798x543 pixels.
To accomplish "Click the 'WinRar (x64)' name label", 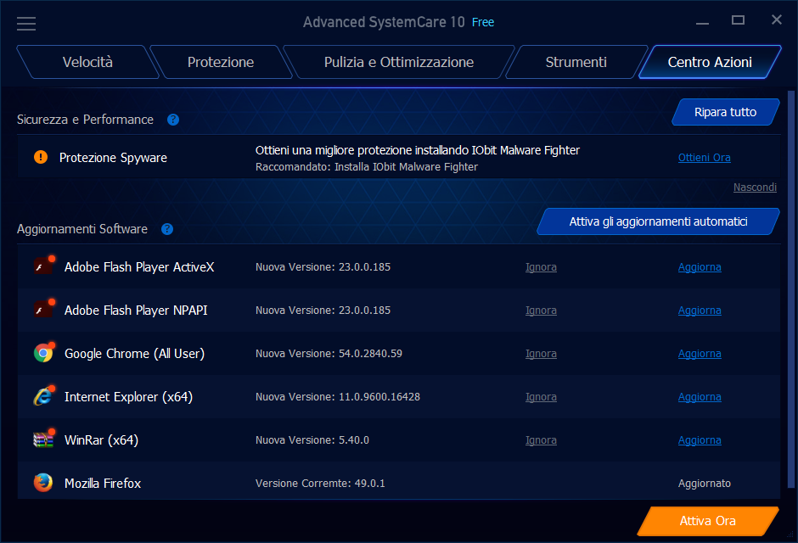I will point(101,439).
